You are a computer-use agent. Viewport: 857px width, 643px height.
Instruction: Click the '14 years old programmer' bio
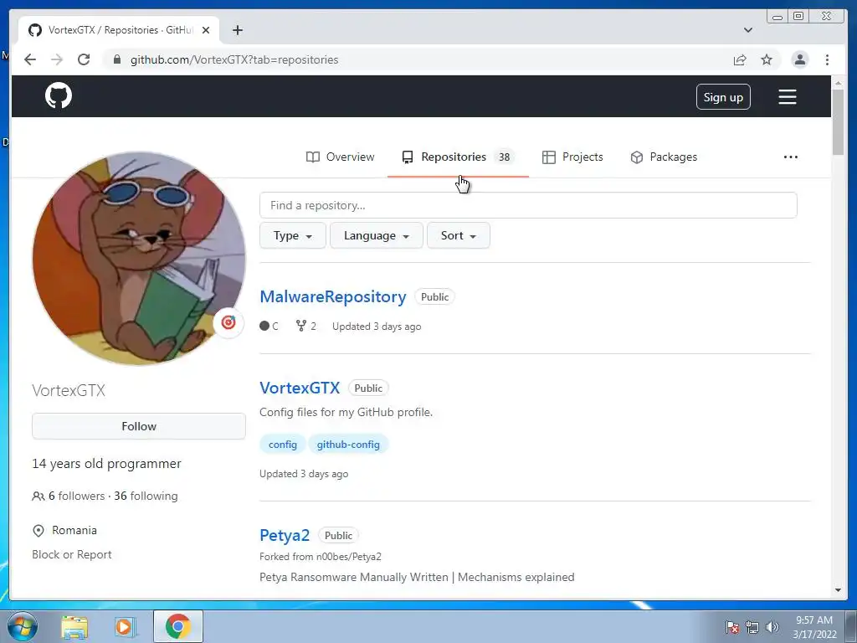click(106, 464)
